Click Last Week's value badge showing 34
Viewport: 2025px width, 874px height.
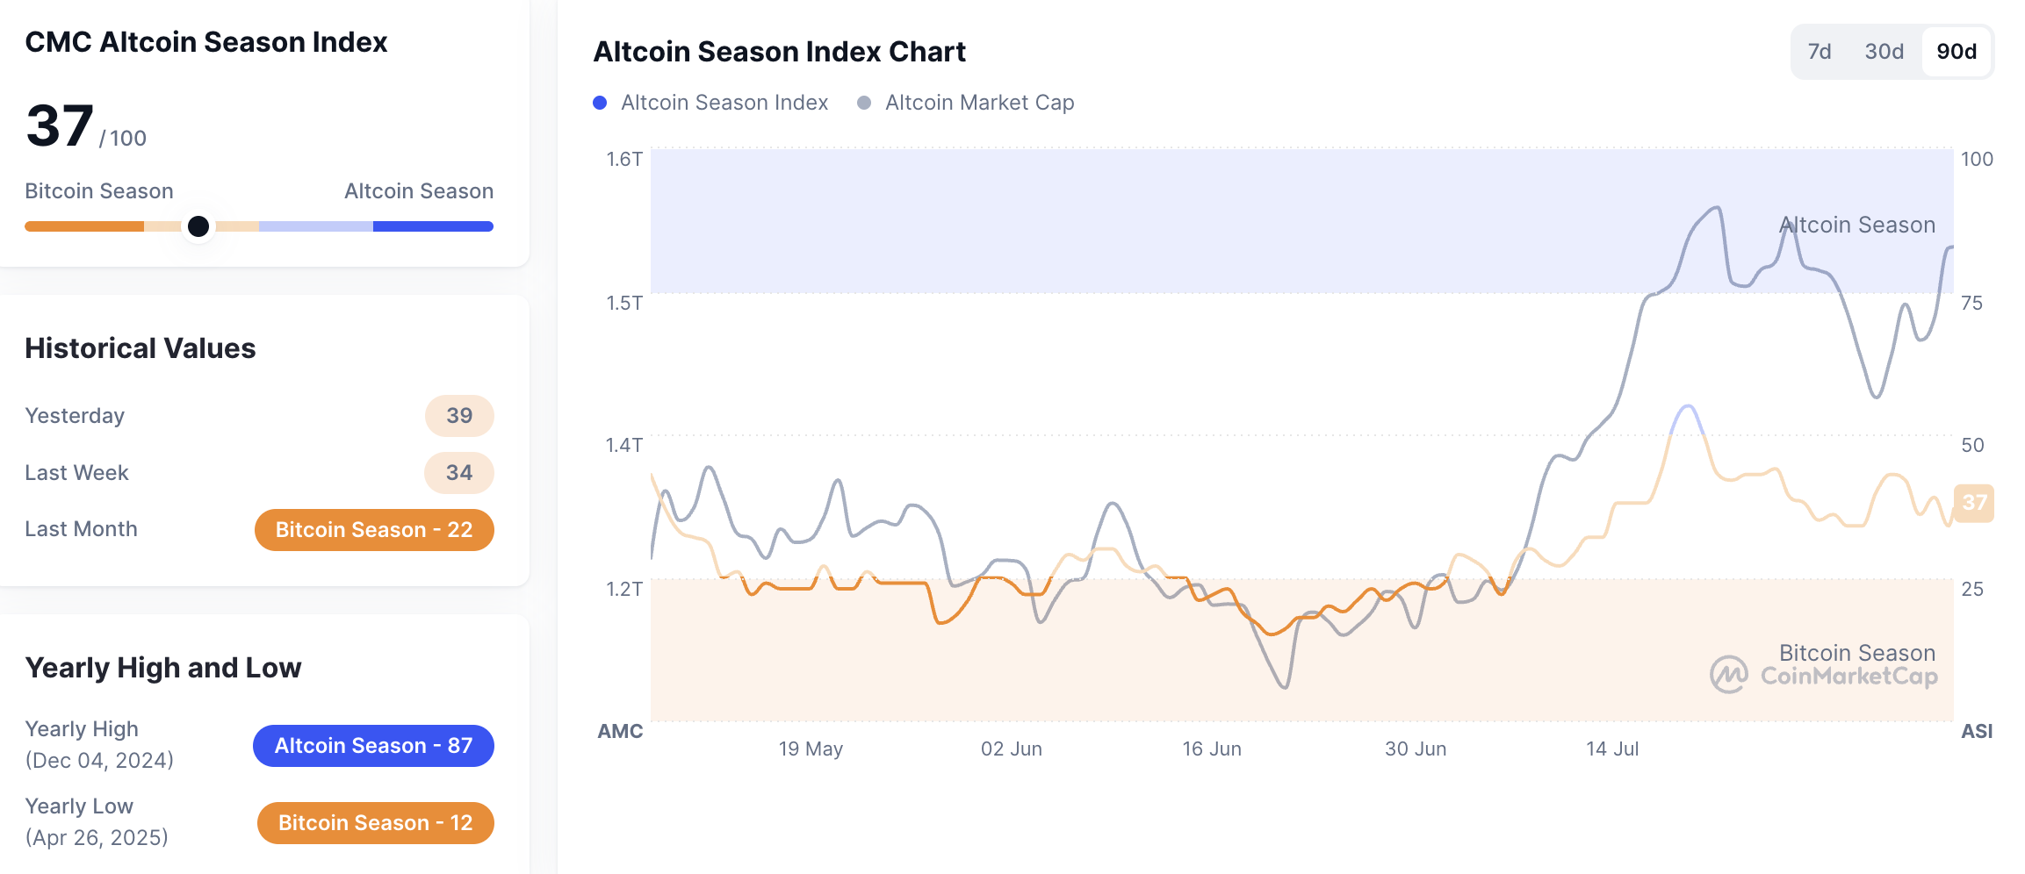point(458,472)
